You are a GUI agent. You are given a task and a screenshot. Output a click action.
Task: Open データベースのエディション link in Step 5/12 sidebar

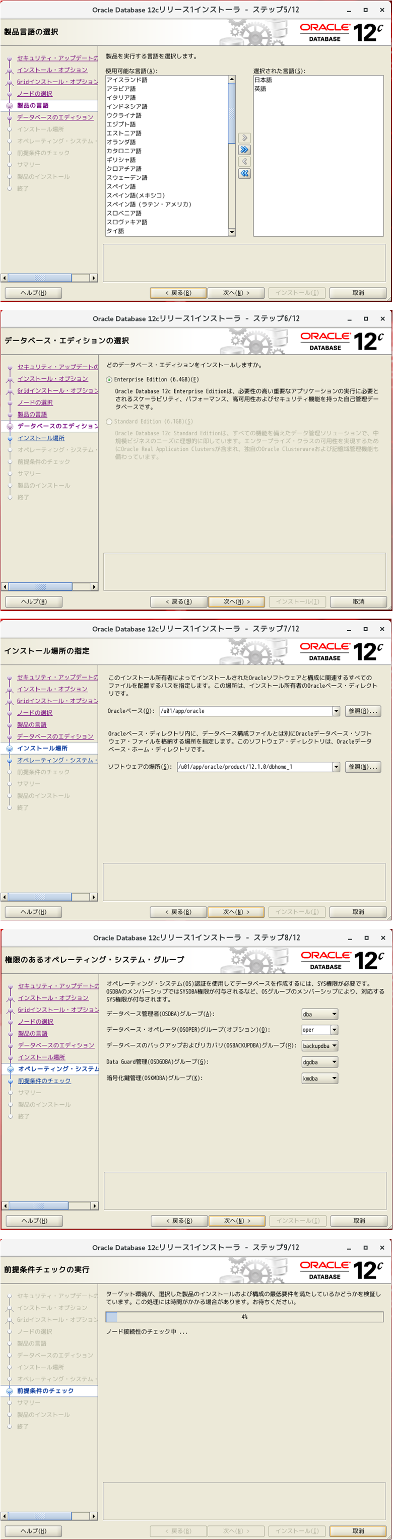coord(55,117)
